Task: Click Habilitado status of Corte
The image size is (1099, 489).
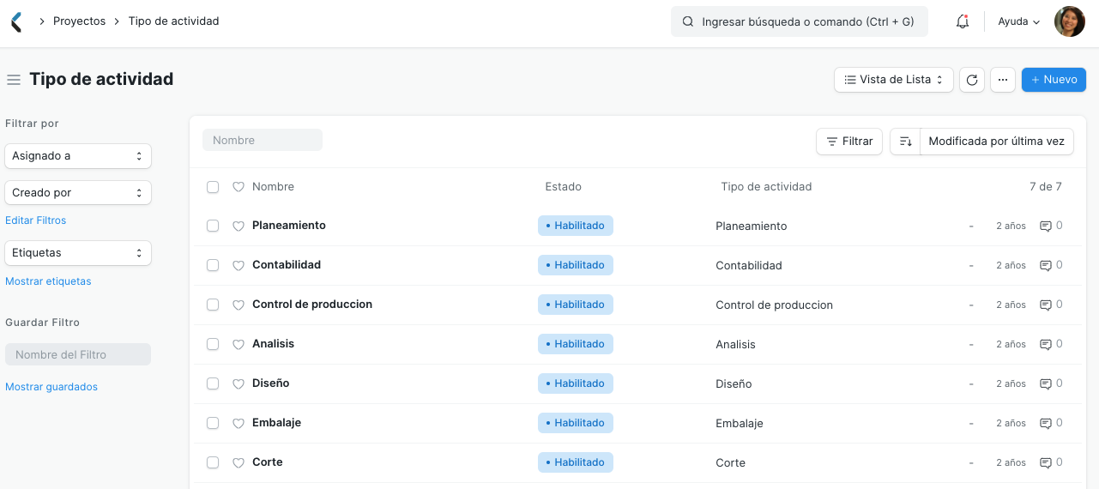Action: (x=576, y=462)
